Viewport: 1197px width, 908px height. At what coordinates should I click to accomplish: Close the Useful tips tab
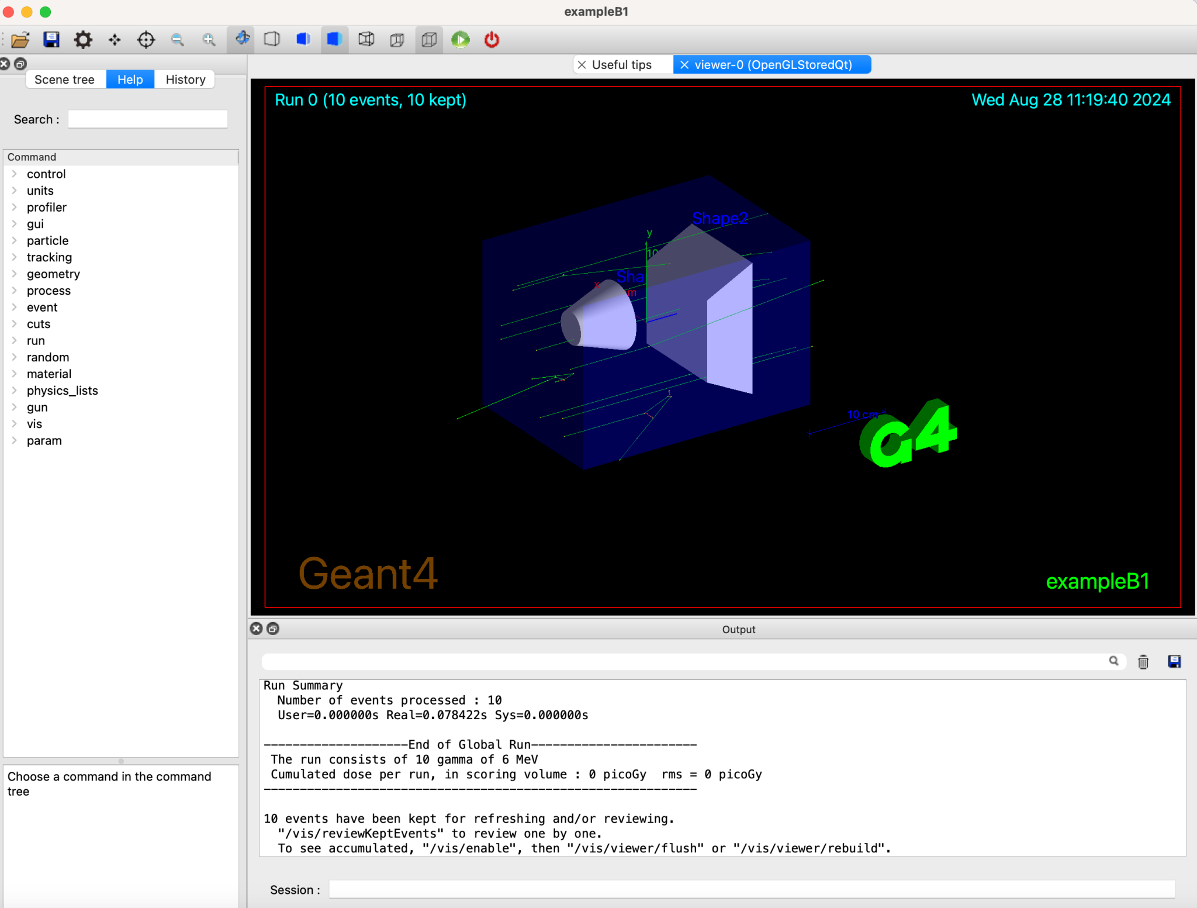[582, 64]
